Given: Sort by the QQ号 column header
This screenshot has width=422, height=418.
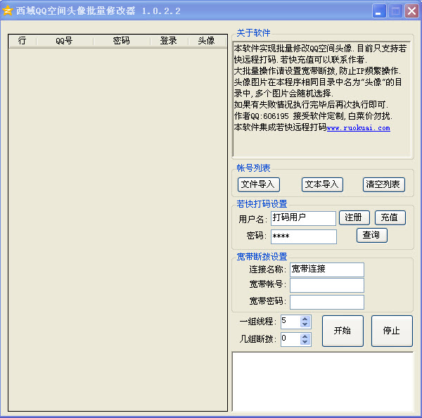Looking at the screenshot, I should click(65, 42).
